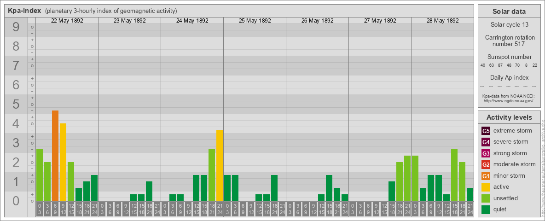Screen dimensions: 545x221
Task: Click the 0-3 light green bar on 22 May
Action: click(40, 175)
